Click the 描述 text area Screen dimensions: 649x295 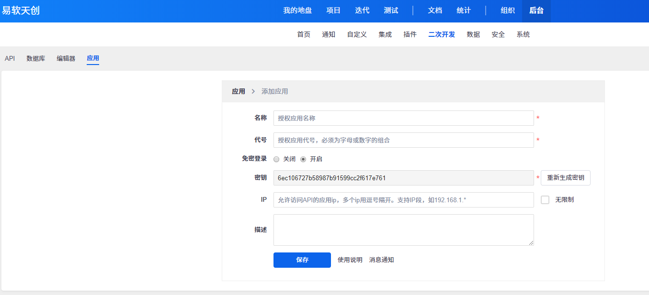tap(403, 230)
